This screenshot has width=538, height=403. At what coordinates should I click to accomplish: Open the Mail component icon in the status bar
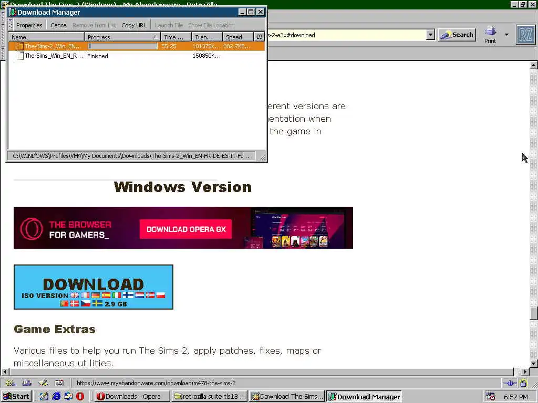26,383
